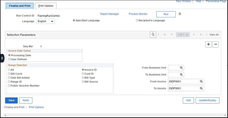Open the Process Monitor link

coord(138,14)
